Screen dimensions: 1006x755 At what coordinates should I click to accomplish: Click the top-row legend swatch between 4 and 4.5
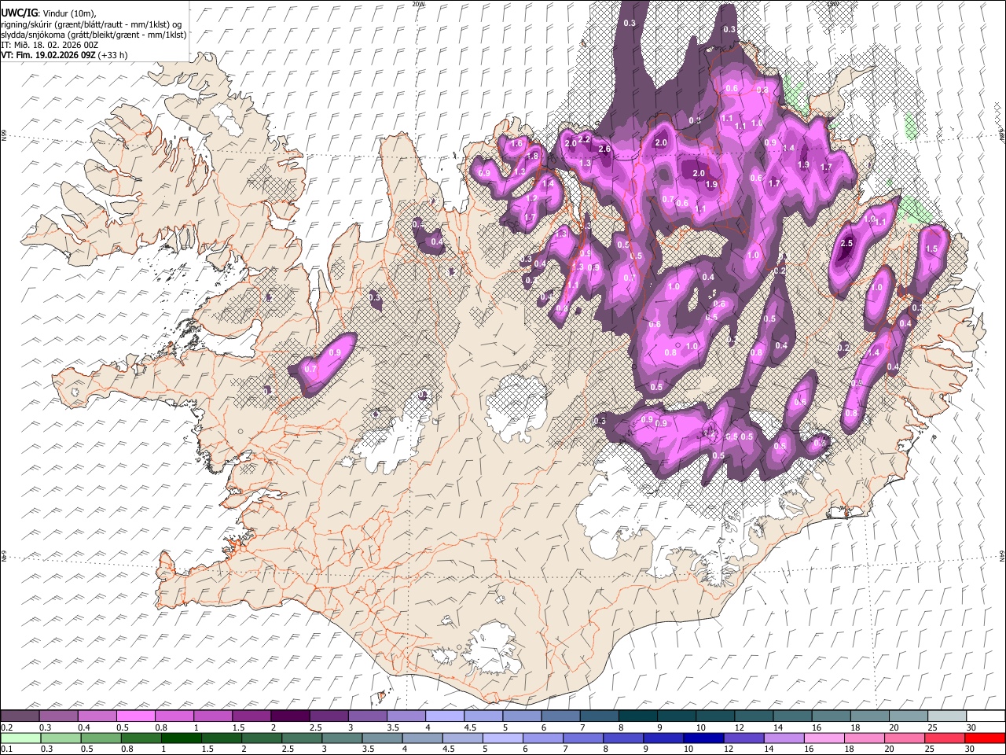pos(444,716)
